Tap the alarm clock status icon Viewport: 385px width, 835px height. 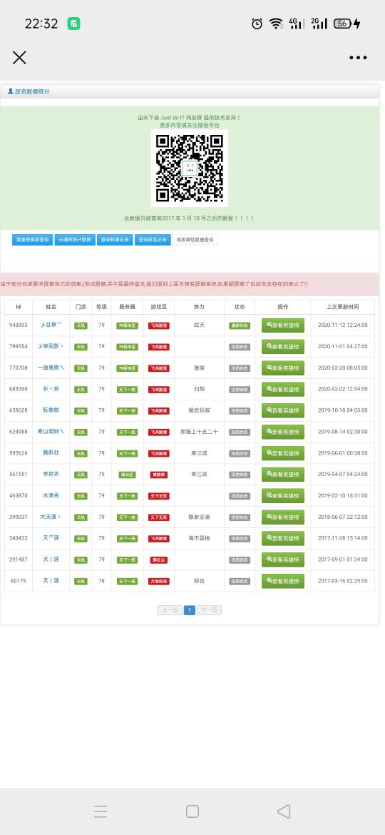click(257, 24)
